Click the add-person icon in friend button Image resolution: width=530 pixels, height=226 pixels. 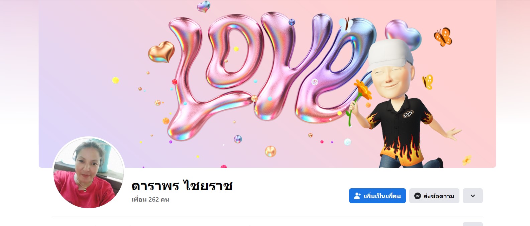click(357, 196)
